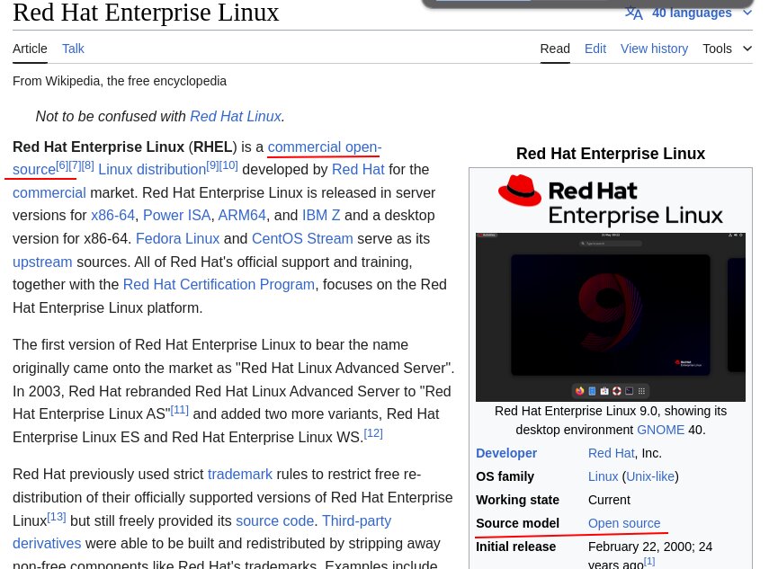Viewport: 778px width, 569px height.
Task: Click citation reference [8]
Action: pos(88,165)
